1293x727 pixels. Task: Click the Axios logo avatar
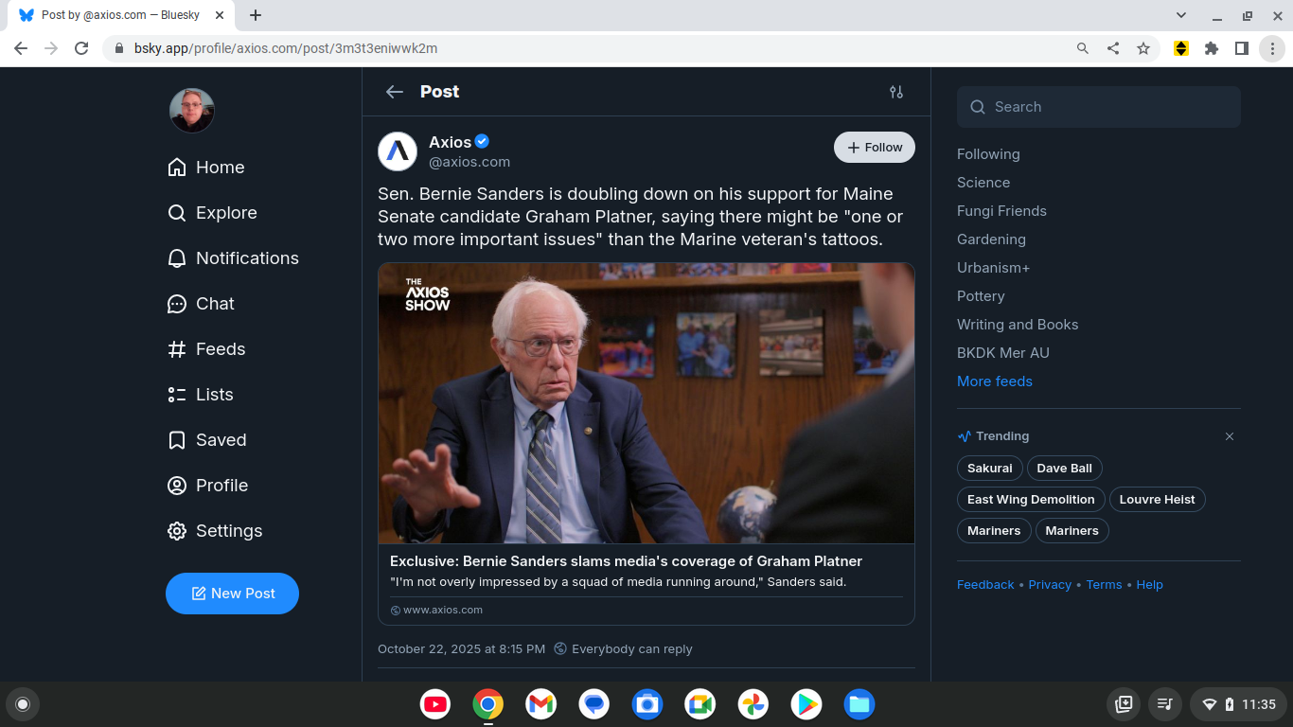[398, 151]
